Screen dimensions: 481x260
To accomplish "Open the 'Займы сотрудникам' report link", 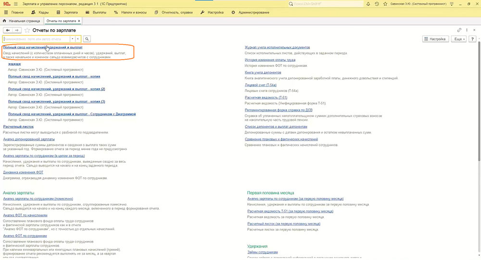I will pos(263,252).
